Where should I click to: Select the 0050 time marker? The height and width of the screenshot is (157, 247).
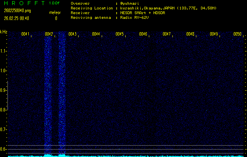tap(237, 34)
